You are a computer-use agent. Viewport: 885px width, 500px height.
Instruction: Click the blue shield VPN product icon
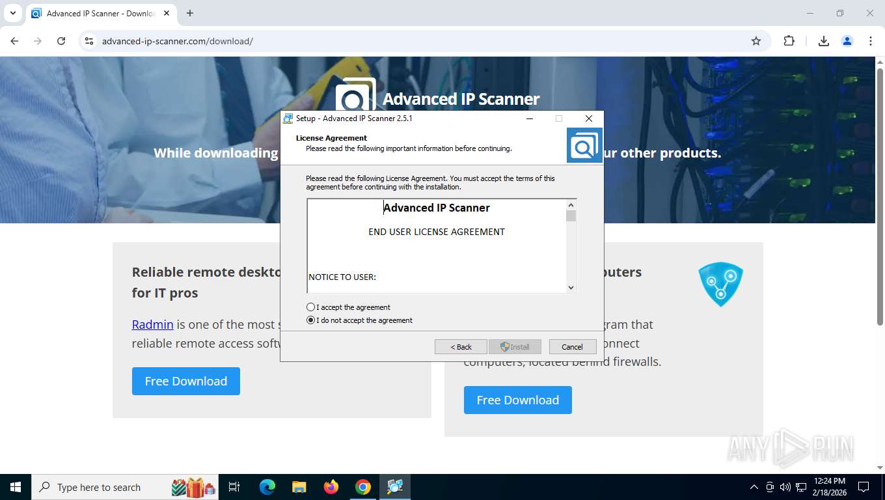pos(720,285)
